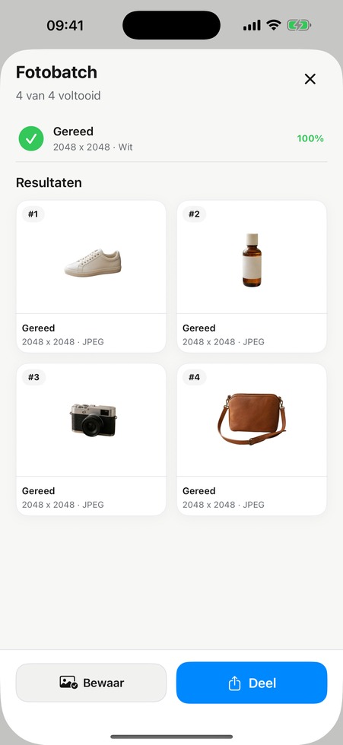The width and height of the screenshot is (343, 745).
Task: Tap the 100% progress indicator
Action: (310, 138)
